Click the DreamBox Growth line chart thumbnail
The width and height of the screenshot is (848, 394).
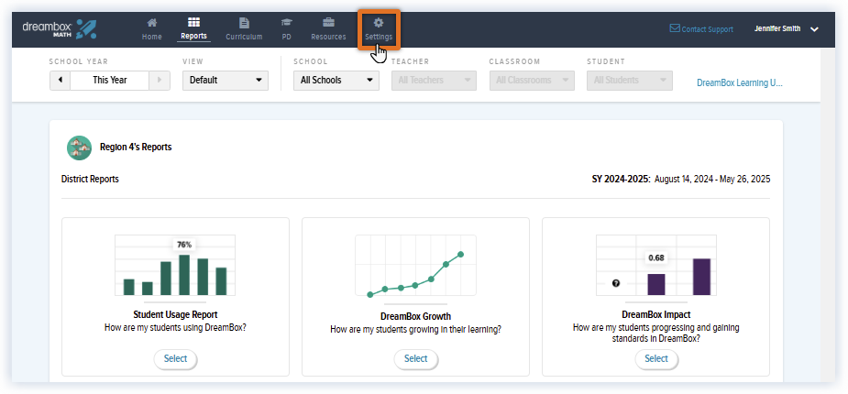pyautogui.click(x=415, y=266)
